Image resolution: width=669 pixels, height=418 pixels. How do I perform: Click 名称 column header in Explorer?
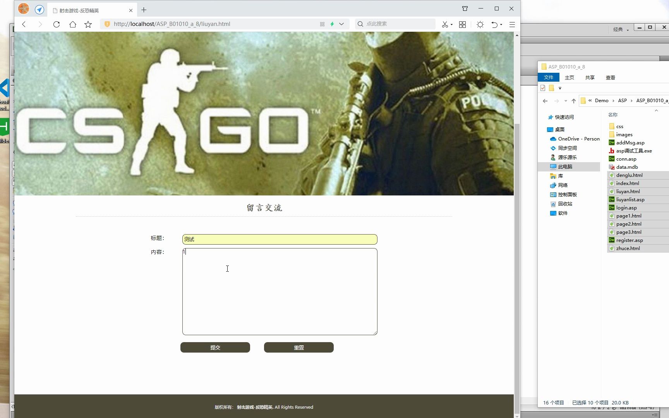click(613, 115)
